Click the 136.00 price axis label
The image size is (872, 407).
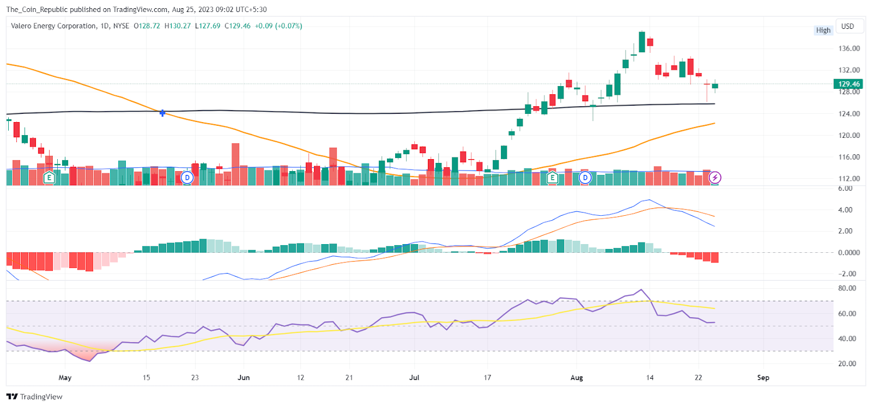point(849,48)
